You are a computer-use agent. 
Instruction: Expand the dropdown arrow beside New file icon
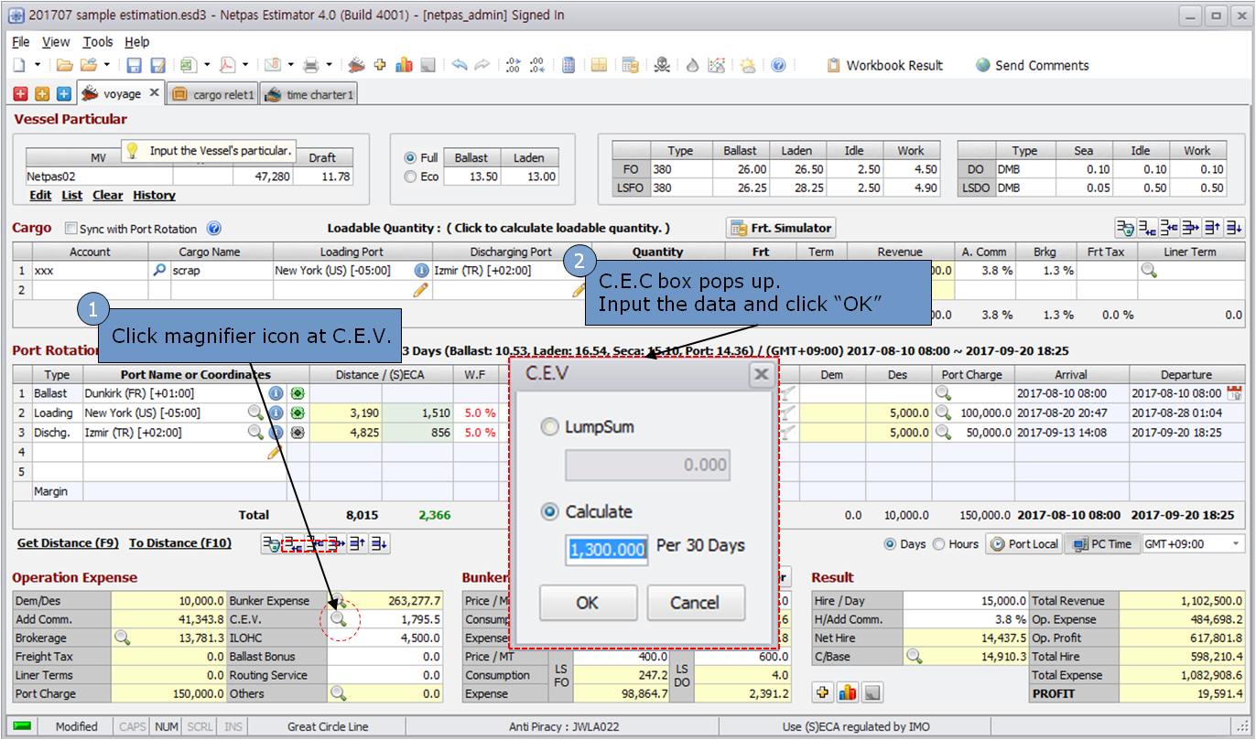(x=38, y=65)
